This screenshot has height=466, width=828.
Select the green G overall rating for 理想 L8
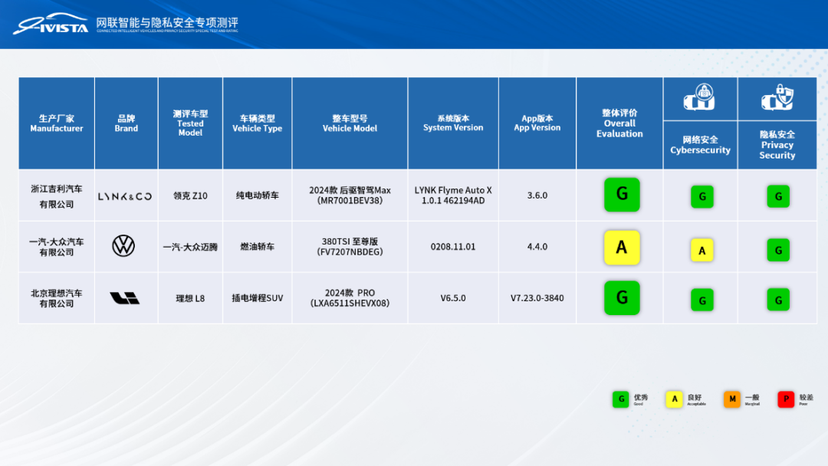tap(622, 297)
